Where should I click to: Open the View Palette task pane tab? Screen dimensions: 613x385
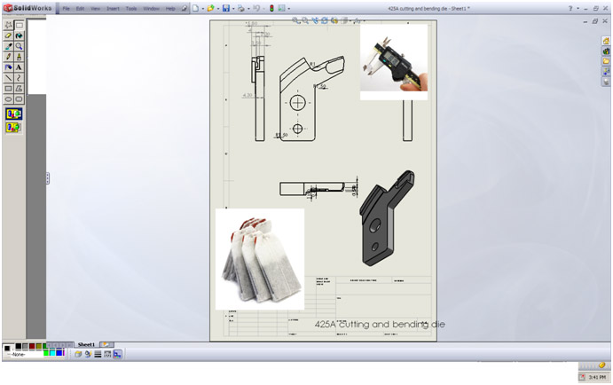[606, 71]
